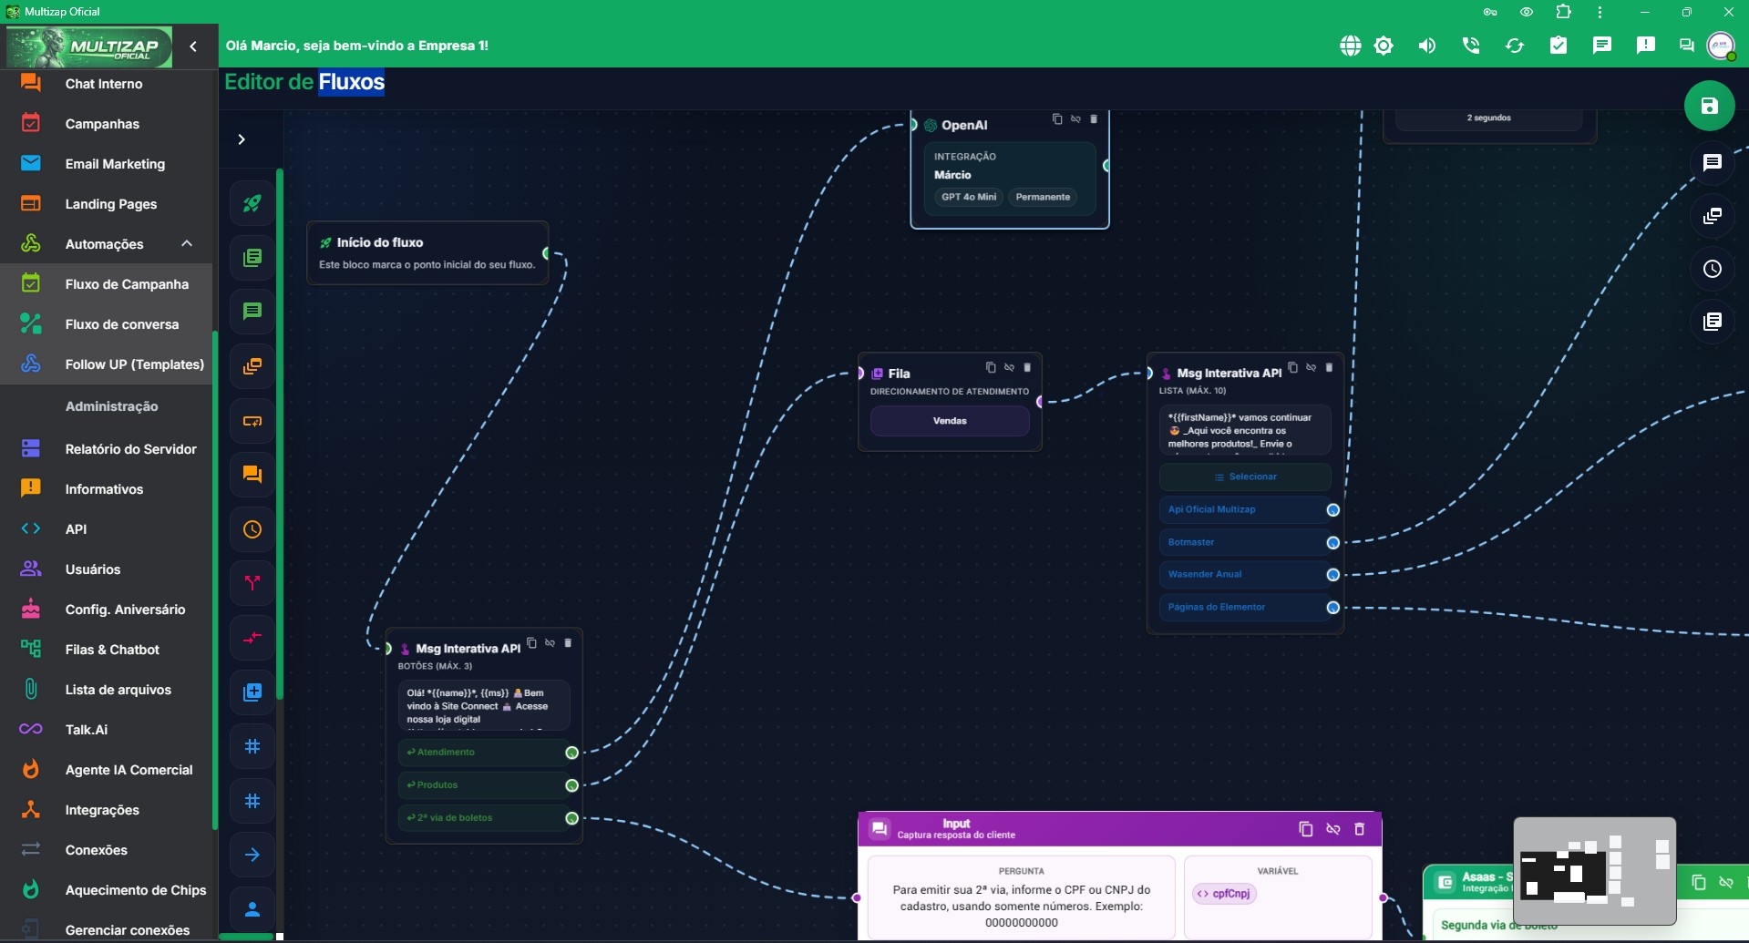Click the left sidebar menu scrollbar
The height and width of the screenshot is (943, 1749).
pyautogui.click(x=215, y=580)
